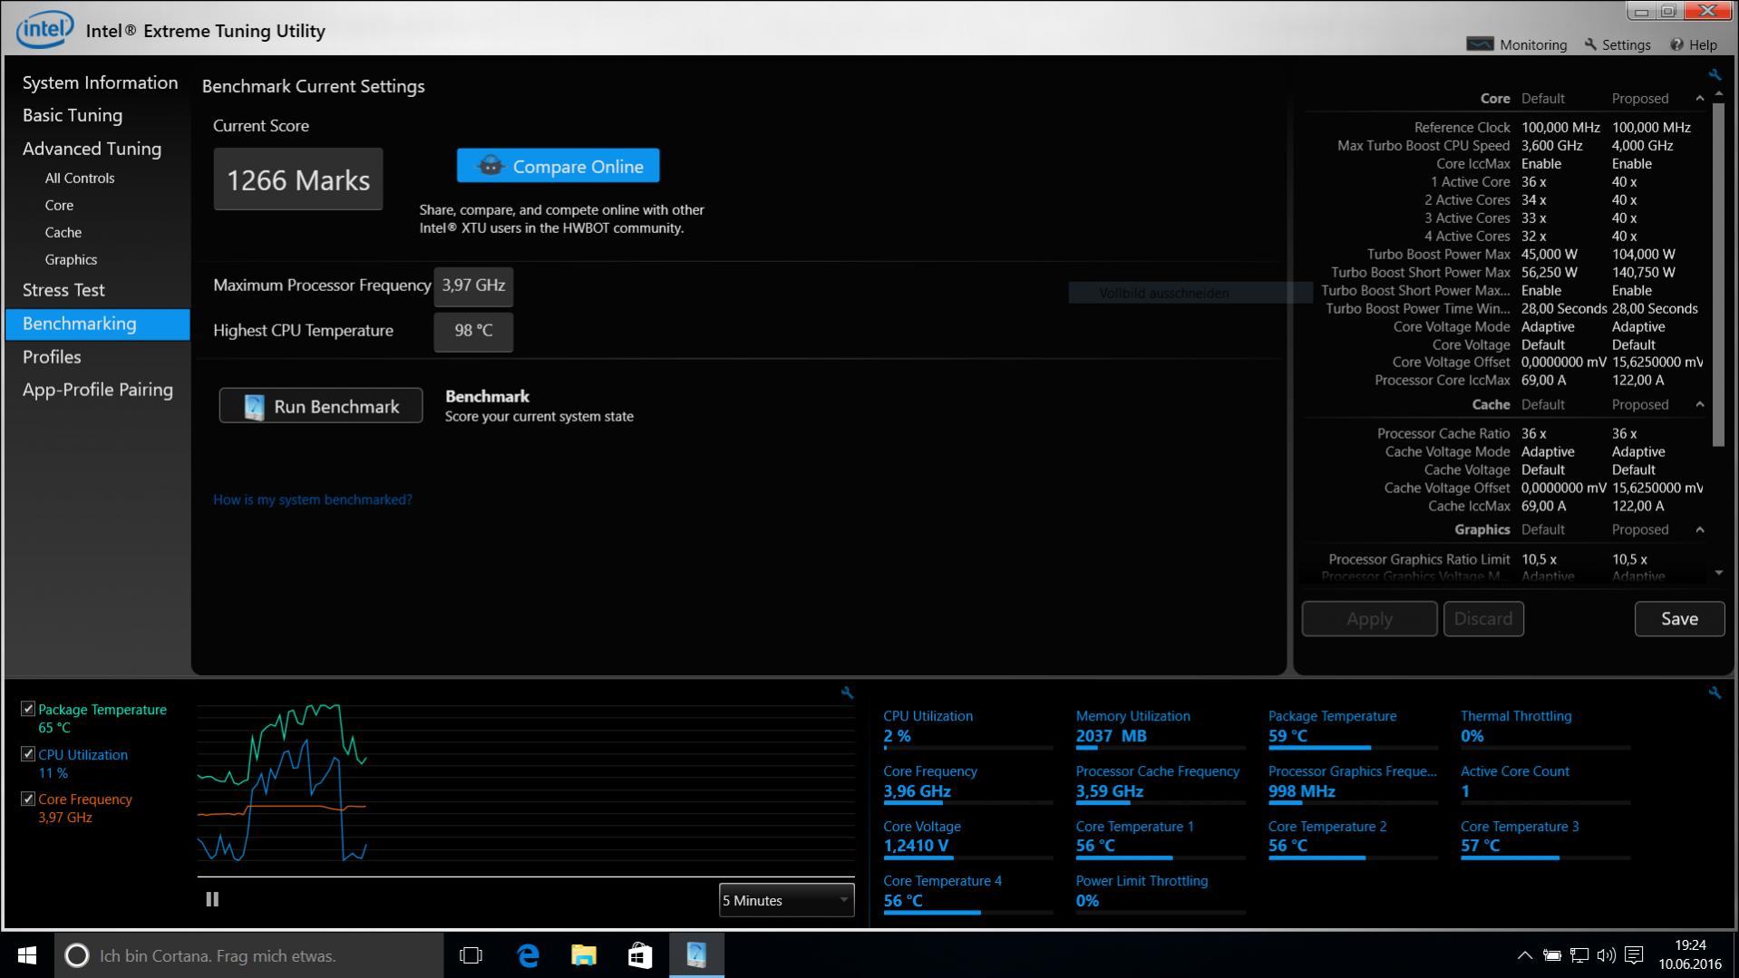This screenshot has width=1739, height=978.
Task: Click scroll-down arrow in settings panel
Action: point(1719,573)
